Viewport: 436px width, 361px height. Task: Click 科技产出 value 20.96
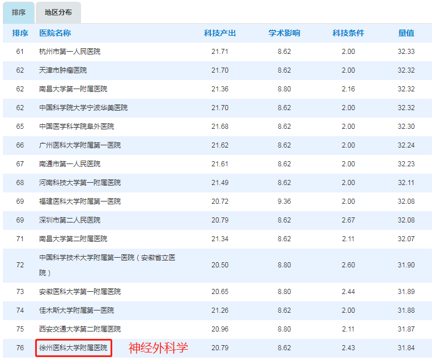[x=220, y=329]
